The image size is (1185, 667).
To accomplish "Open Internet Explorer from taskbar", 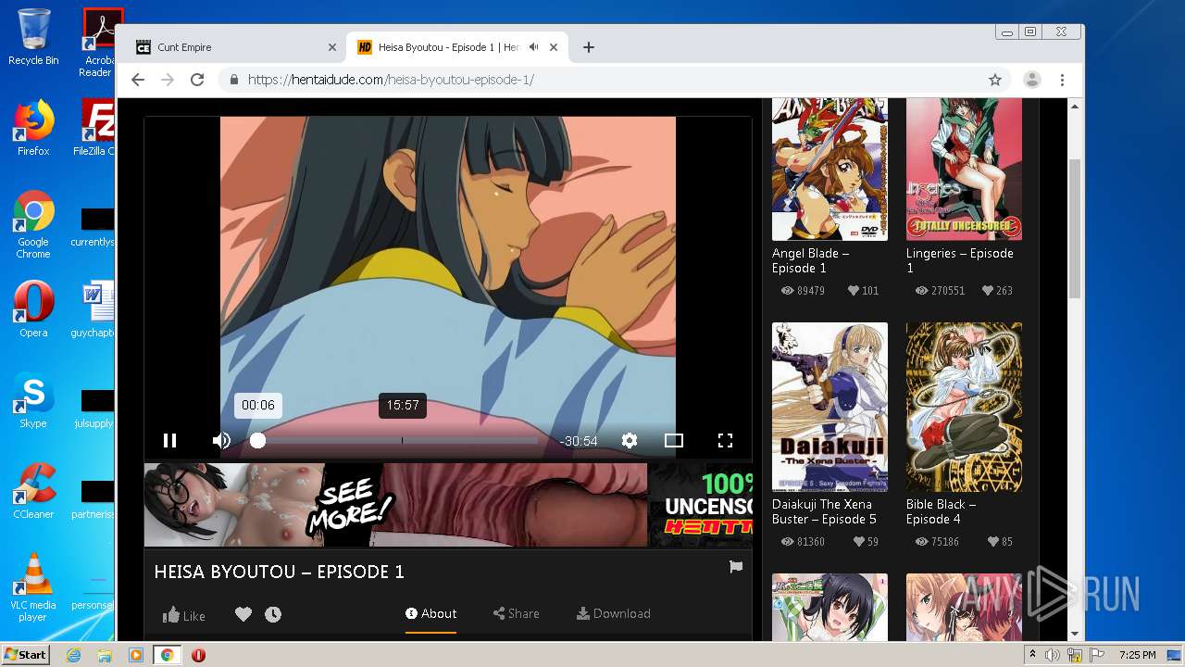I will point(73,655).
